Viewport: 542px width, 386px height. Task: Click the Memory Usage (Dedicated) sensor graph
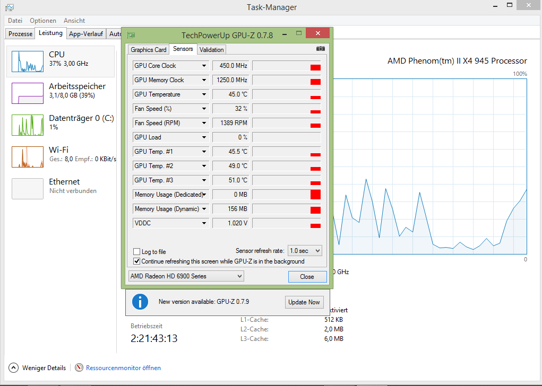287,195
